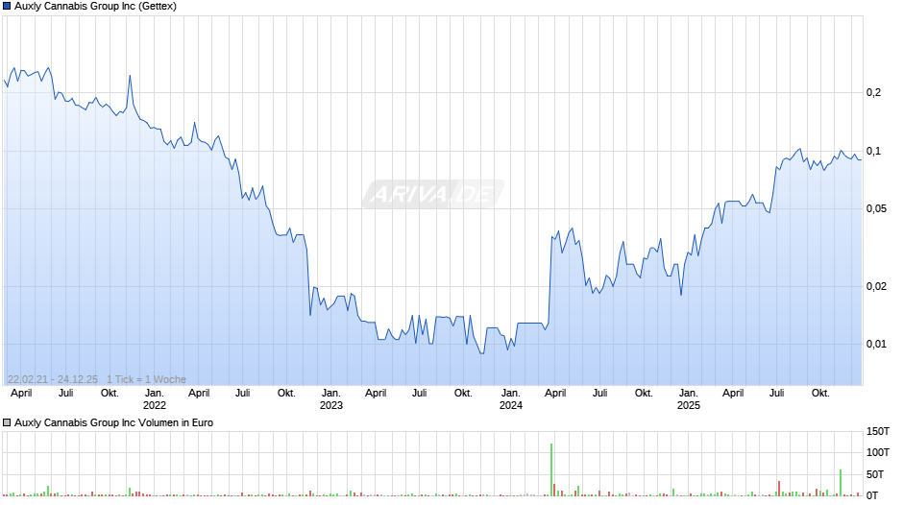
Task: Click the tall red volume bar in July 2025
Action: pyautogui.click(x=779, y=489)
